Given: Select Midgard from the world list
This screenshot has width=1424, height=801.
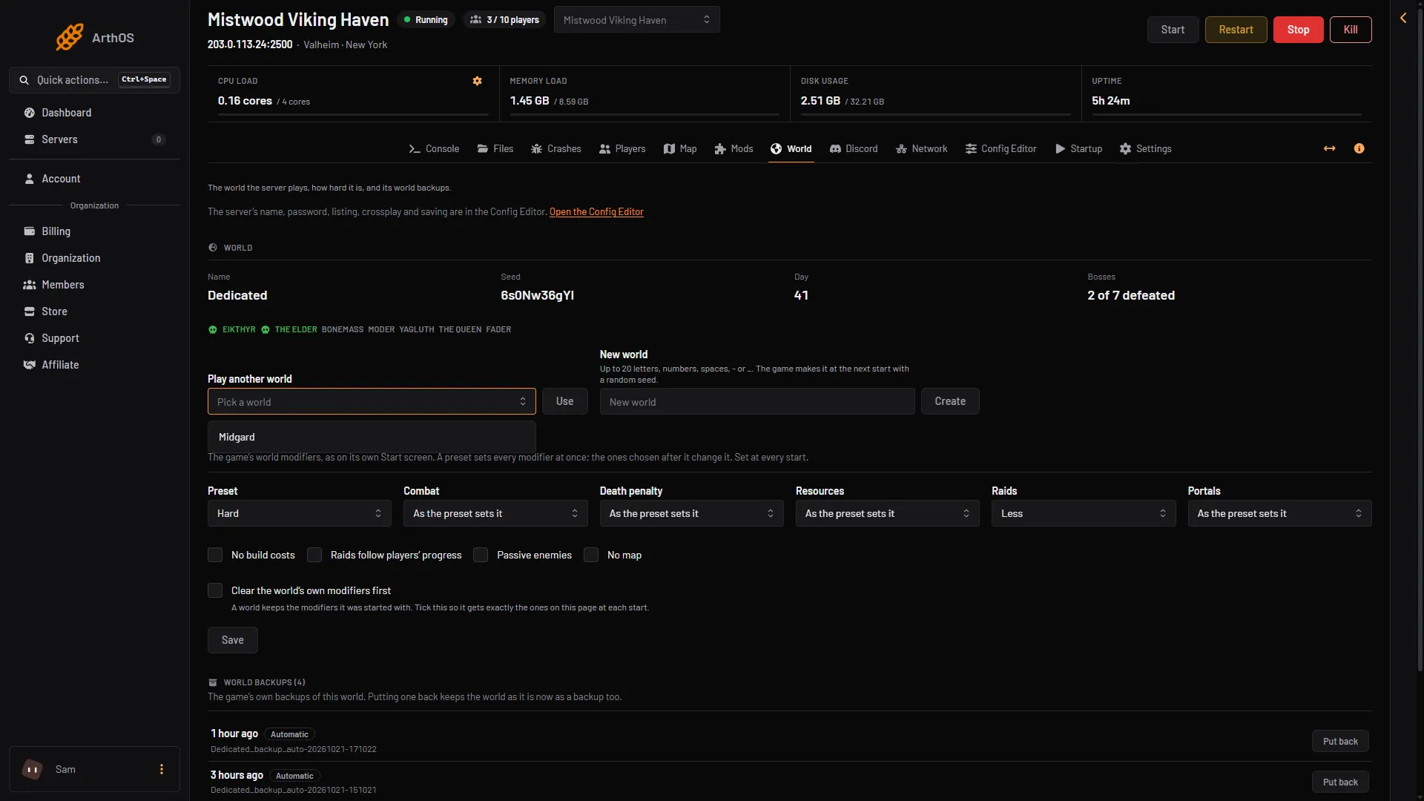Looking at the screenshot, I should [x=372, y=438].
